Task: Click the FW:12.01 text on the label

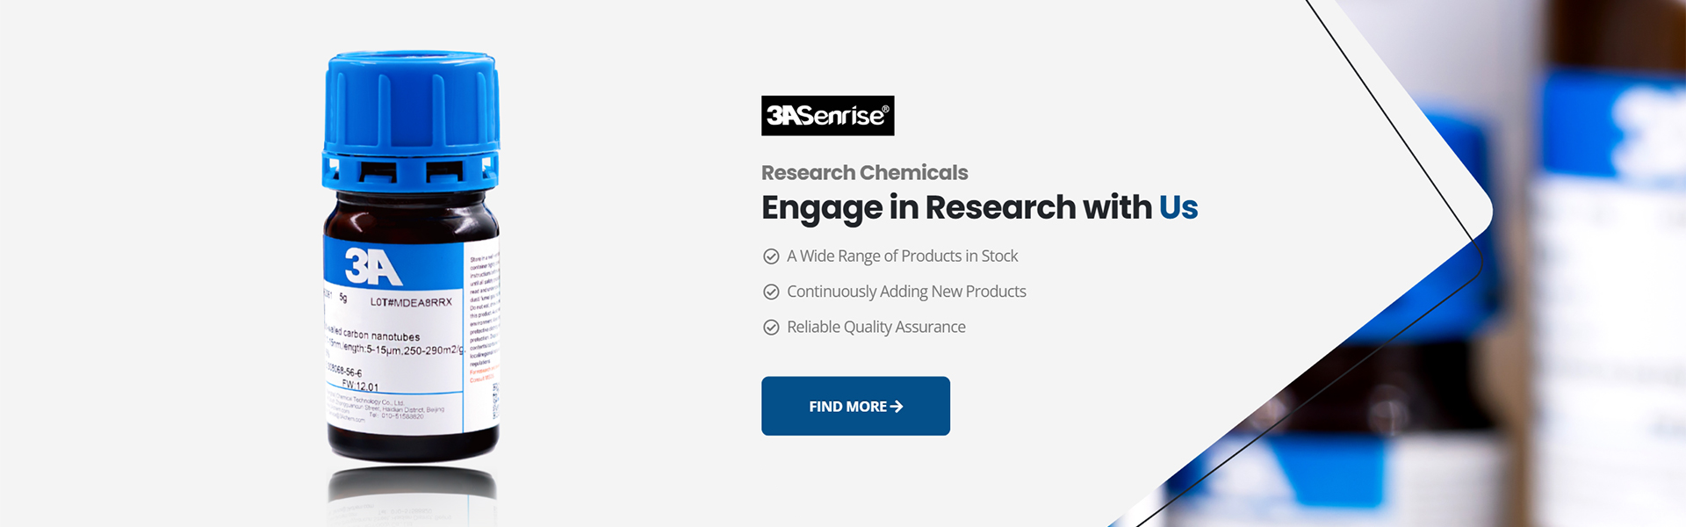Action: 360,385
